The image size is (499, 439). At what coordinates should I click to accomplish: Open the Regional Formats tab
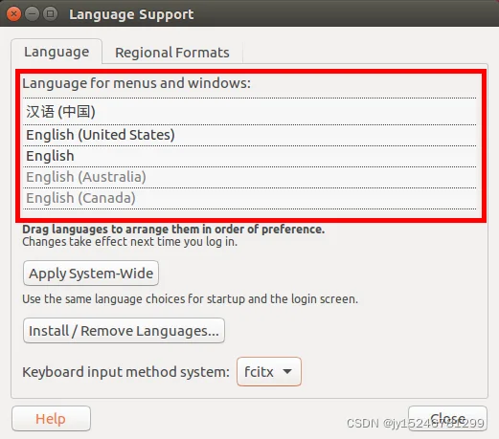172,53
